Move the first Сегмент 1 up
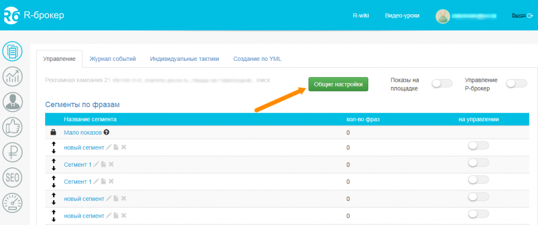This screenshot has width=538, height=225. tap(53, 161)
